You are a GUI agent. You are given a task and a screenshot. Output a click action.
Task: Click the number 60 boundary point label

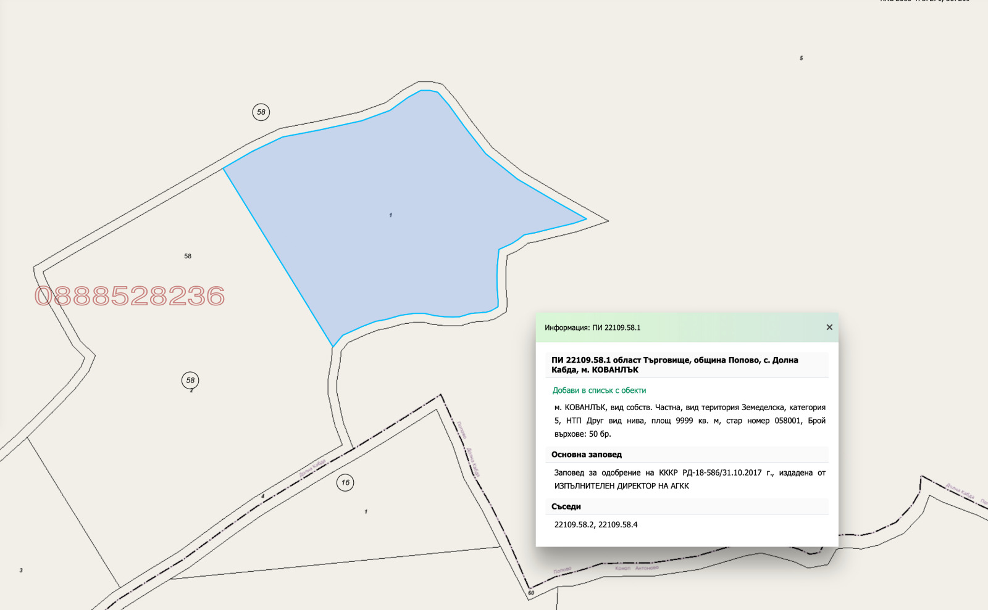click(x=531, y=593)
